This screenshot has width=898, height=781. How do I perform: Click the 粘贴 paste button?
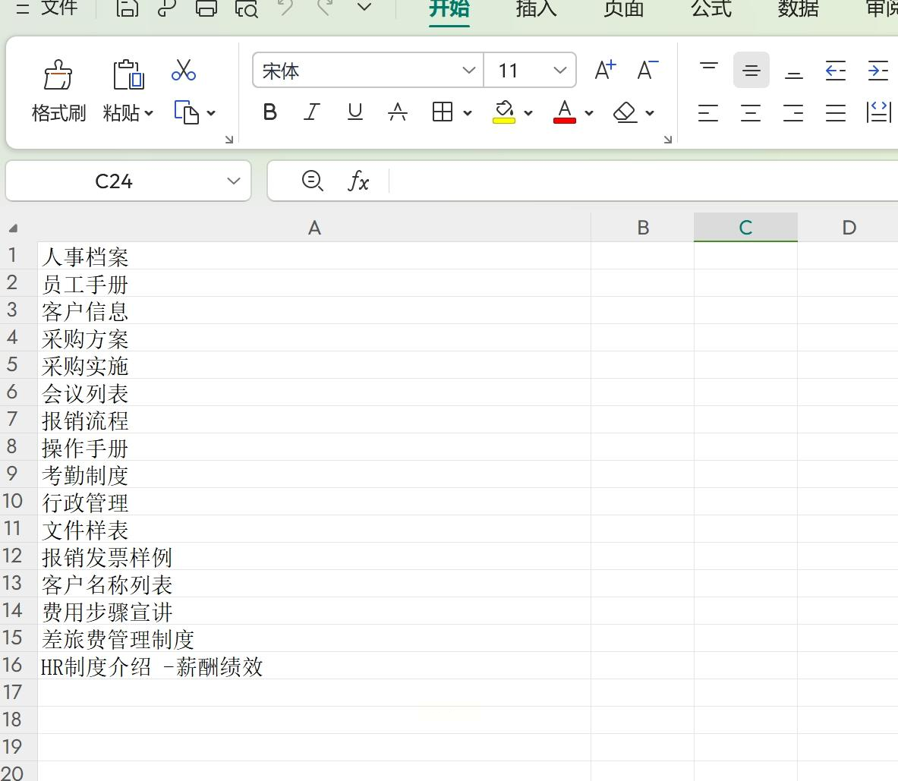coord(127,89)
